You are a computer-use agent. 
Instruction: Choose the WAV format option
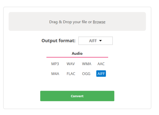pyautogui.click(x=71, y=64)
